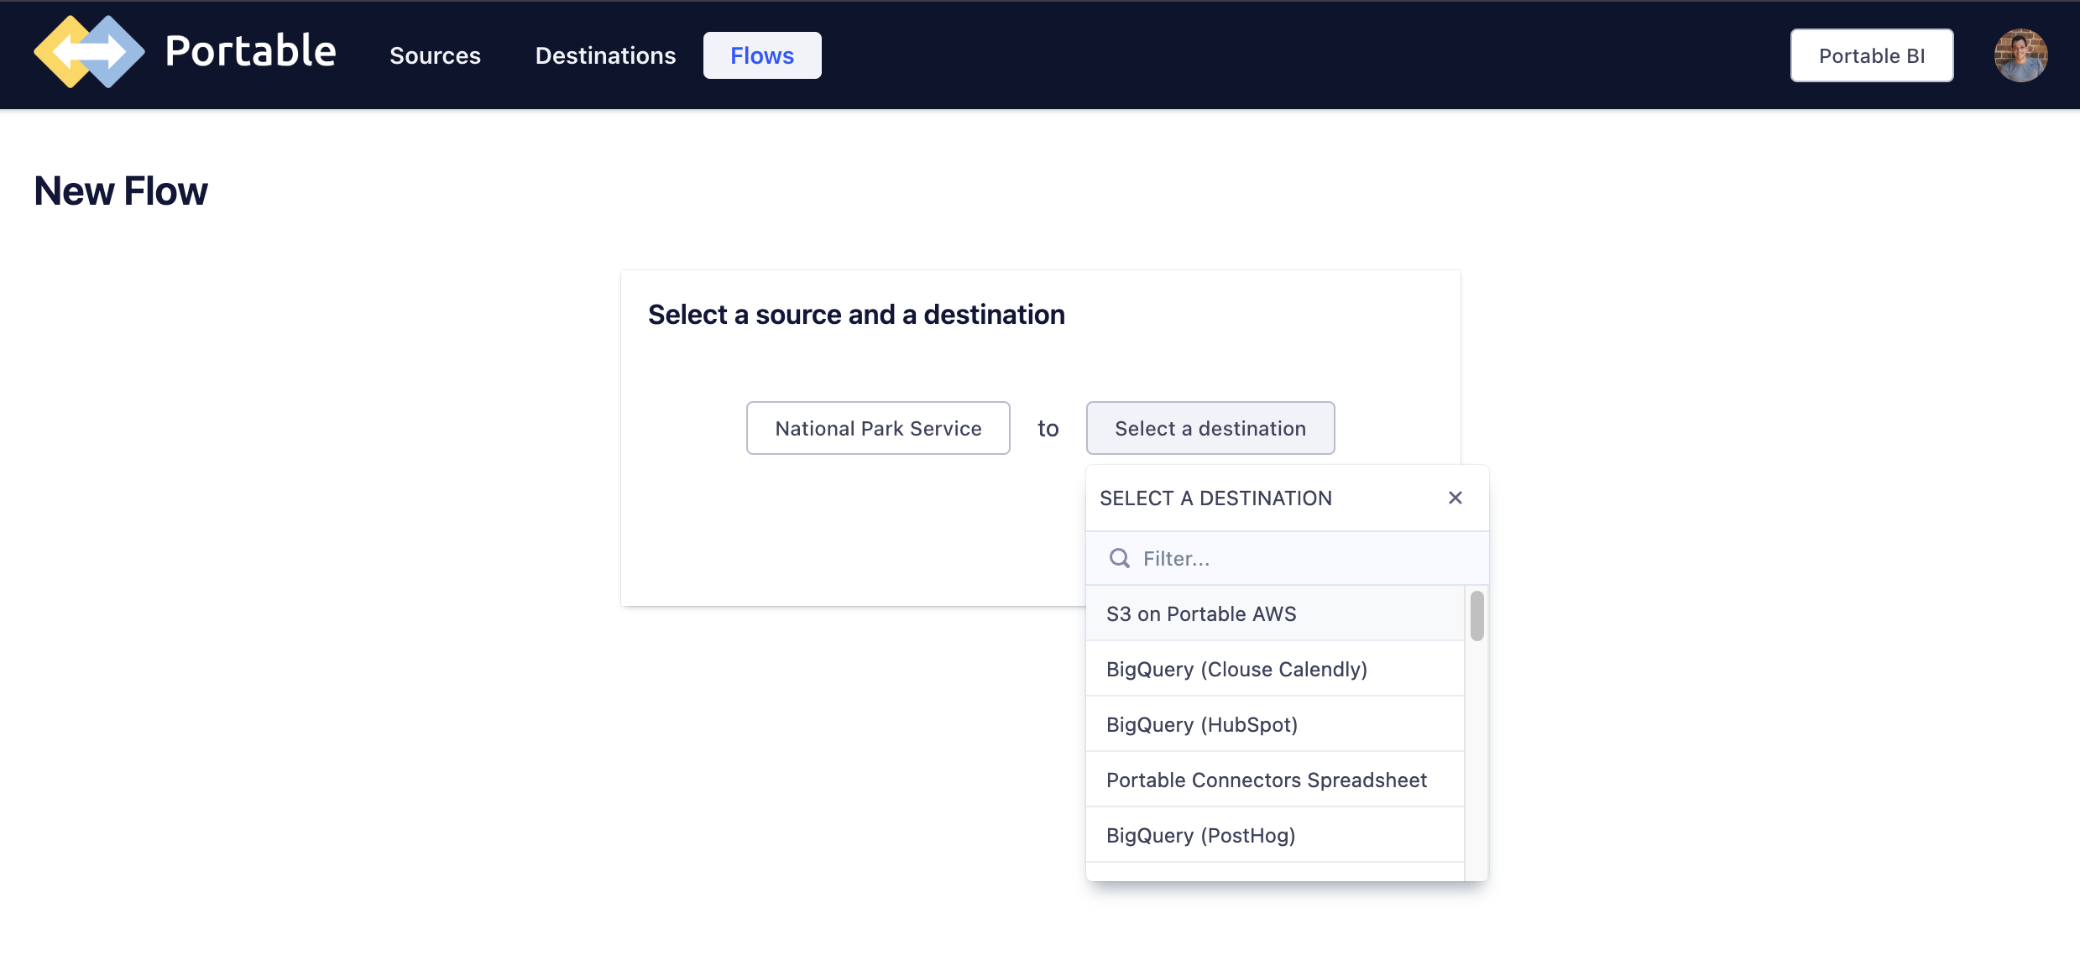This screenshot has width=2080, height=955.
Task: Click the search filter icon in destination dropdown
Action: tap(1118, 557)
